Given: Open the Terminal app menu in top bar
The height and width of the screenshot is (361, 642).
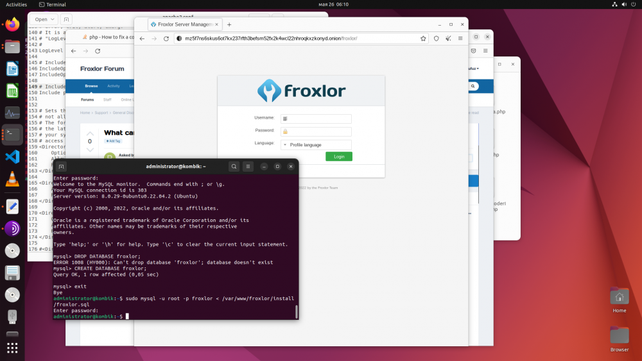Looking at the screenshot, I should pos(53,4).
